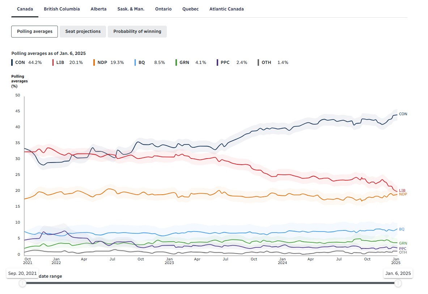Click the end date range slider handle
This screenshot has height=294, width=428.
[x=398, y=283]
